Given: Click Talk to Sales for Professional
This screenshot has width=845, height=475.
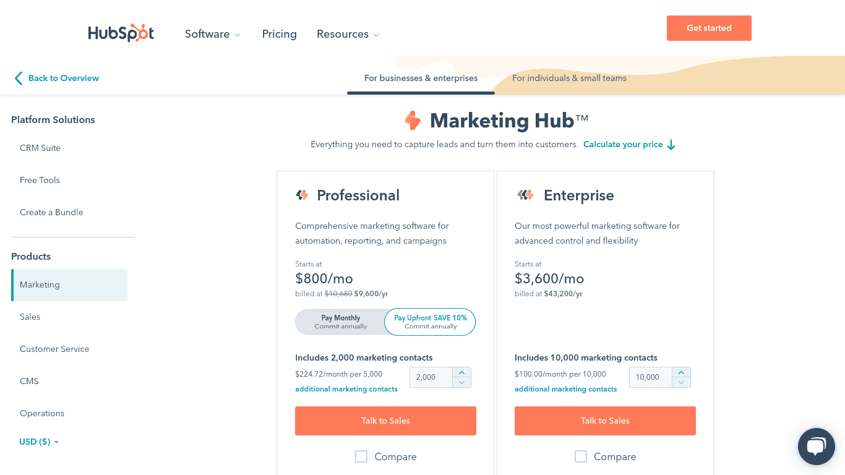Looking at the screenshot, I should [x=385, y=421].
